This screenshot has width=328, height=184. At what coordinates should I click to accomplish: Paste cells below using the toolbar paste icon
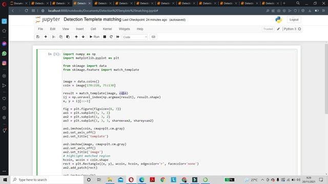click(x=68, y=37)
